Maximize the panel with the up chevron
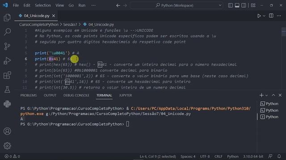286x160 pixels. point(273,95)
